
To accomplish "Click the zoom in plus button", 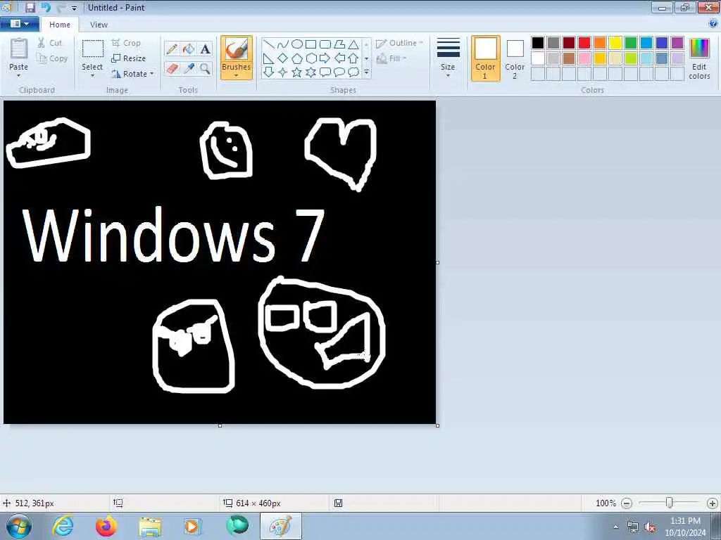I will coord(713,503).
